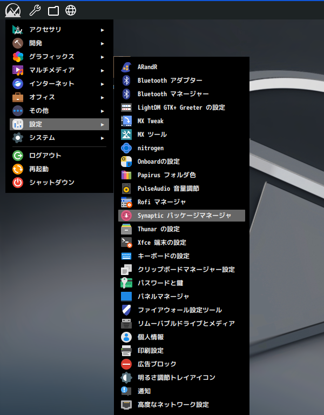Choose ログアウト from the menu

pyautogui.click(x=59, y=156)
